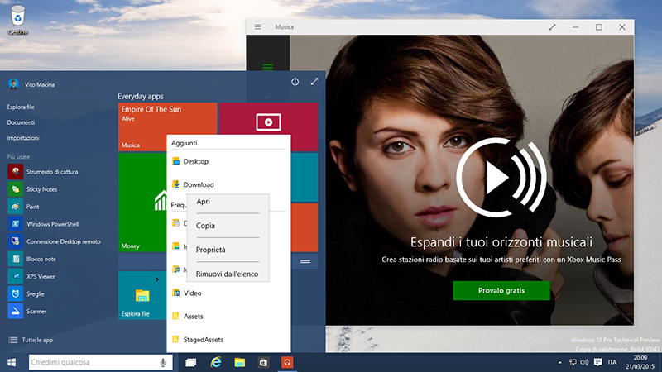Click the ITA language indicator
Viewport: 662px width, 372px height.
[612, 362]
